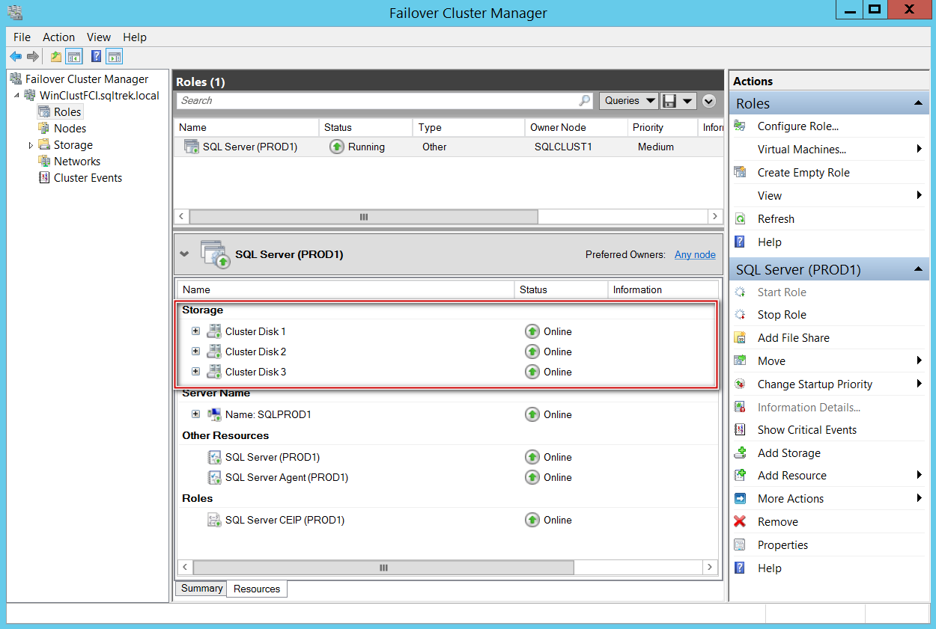The width and height of the screenshot is (936, 629).
Task: Click the SQLCLUST1 owner node cell
Action: (563, 147)
